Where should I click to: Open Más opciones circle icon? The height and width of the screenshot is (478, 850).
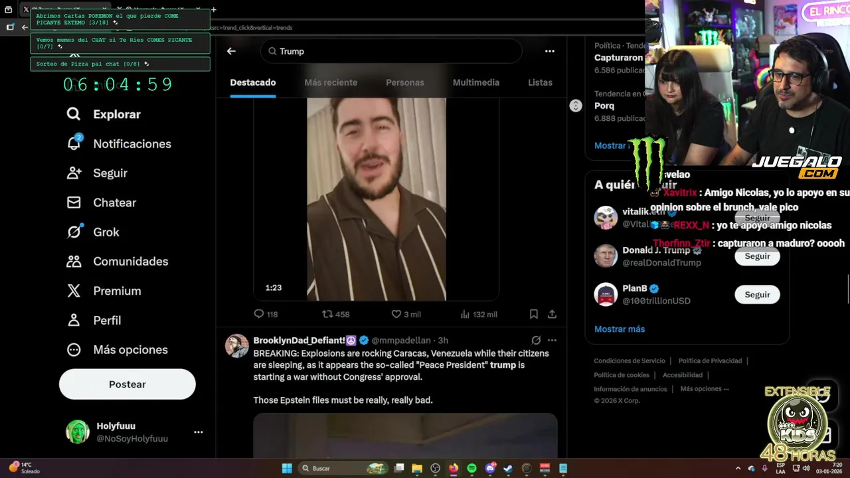[74, 349]
